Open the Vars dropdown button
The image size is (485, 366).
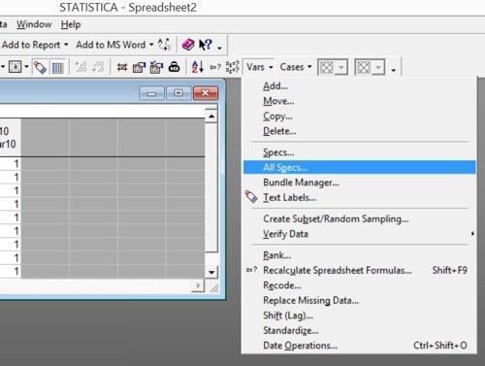tap(259, 67)
